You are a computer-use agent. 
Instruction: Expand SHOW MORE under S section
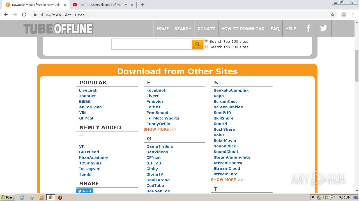(227, 180)
